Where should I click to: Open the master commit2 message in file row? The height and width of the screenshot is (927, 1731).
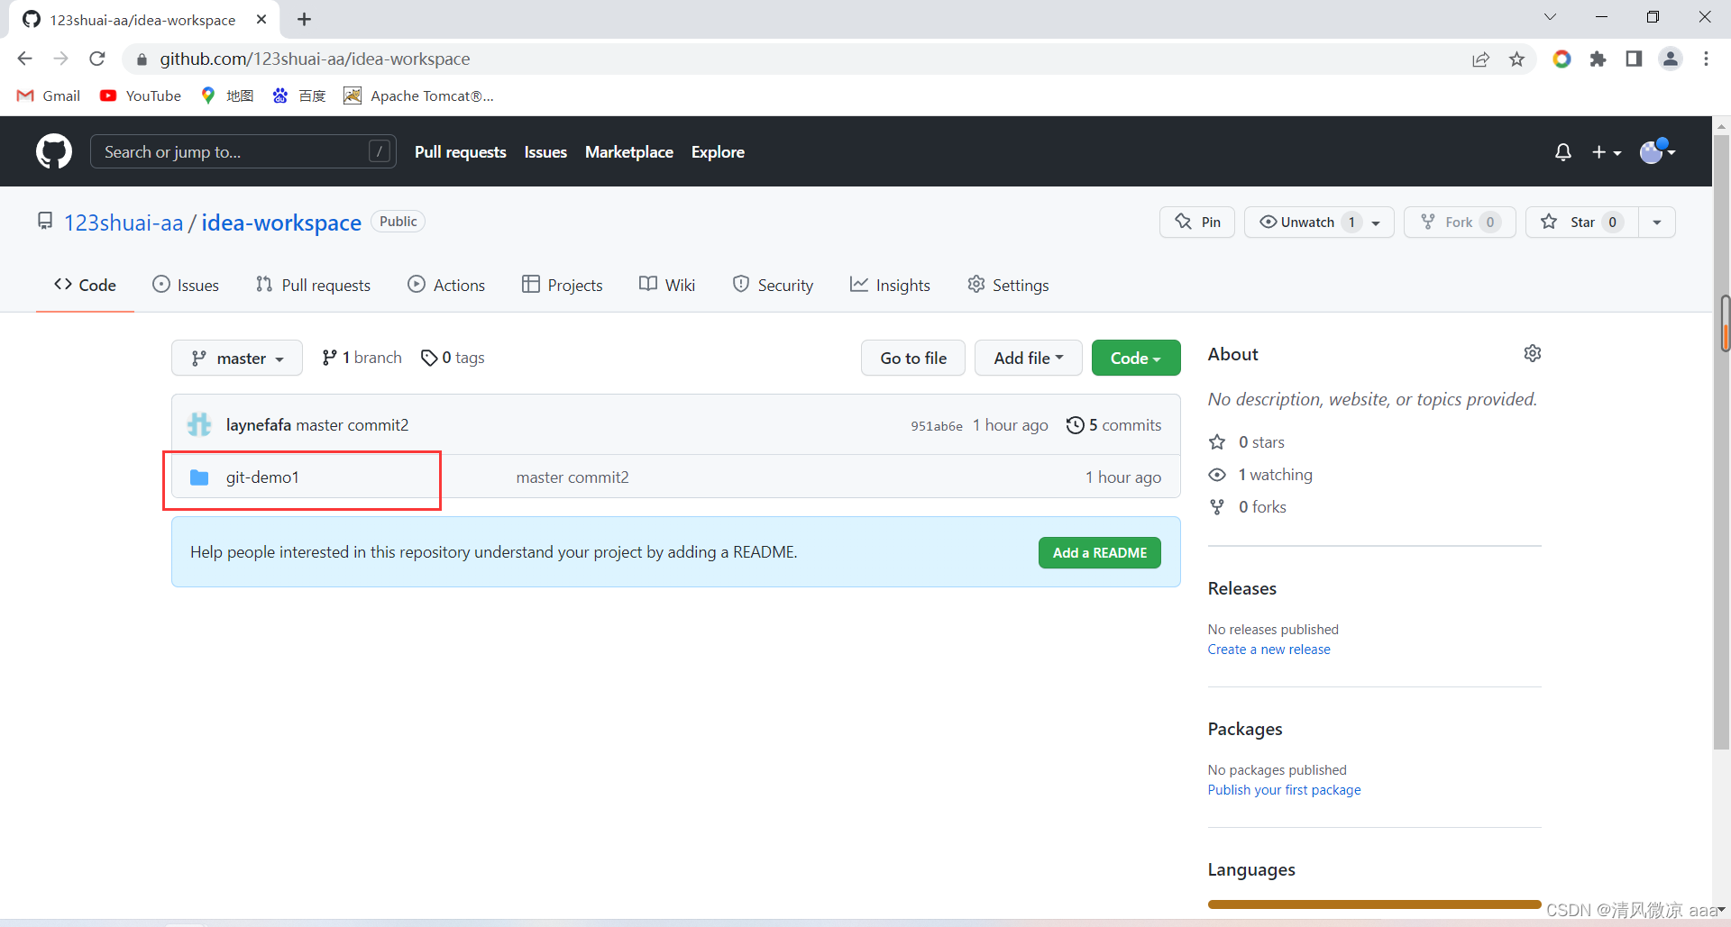(x=572, y=477)
